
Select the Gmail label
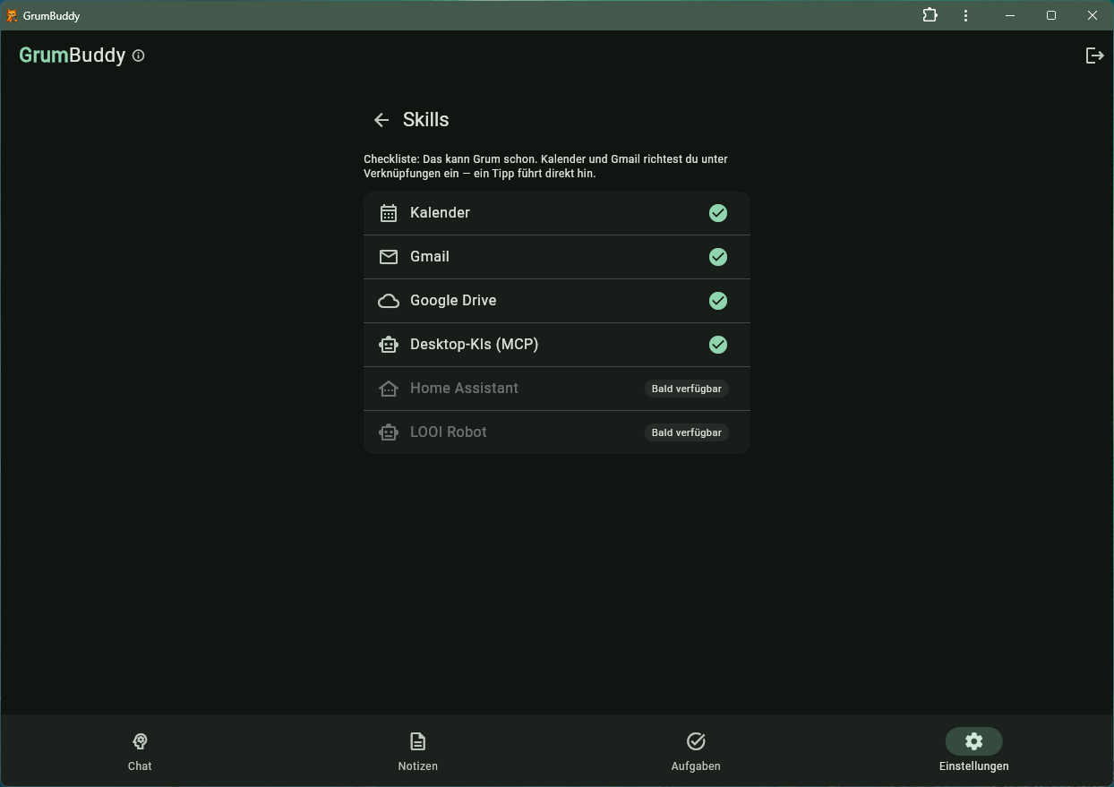[x=430, y=257]
